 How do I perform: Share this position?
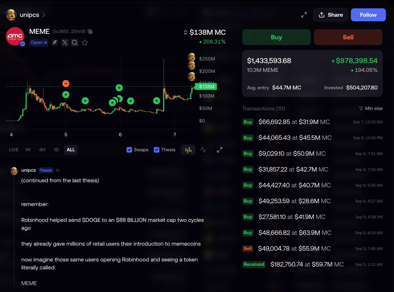330,15
